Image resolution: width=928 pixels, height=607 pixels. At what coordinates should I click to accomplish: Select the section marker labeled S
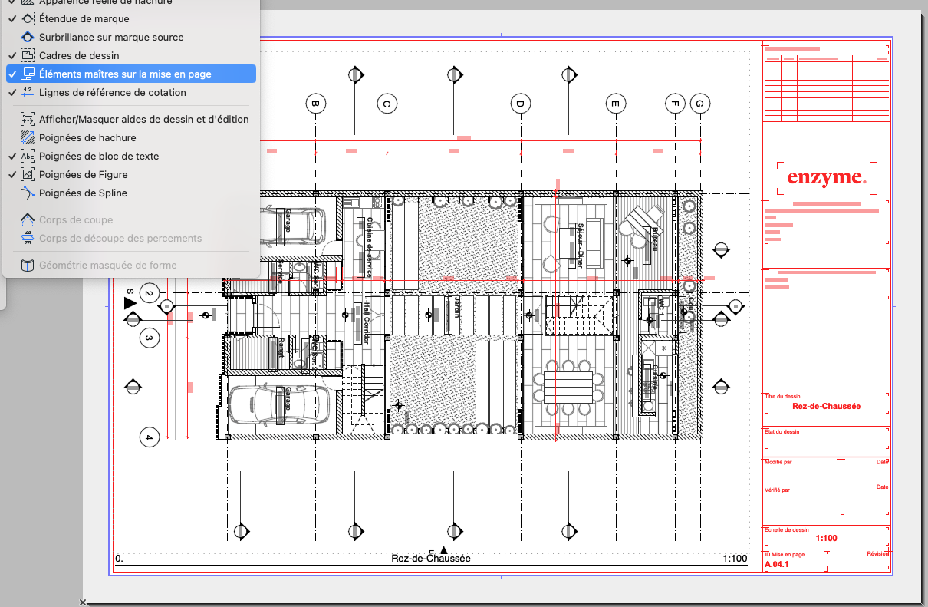click(130, 301)
